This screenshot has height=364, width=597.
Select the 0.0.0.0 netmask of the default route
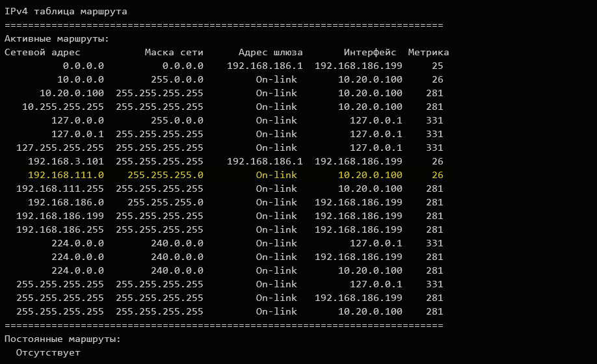183,66
